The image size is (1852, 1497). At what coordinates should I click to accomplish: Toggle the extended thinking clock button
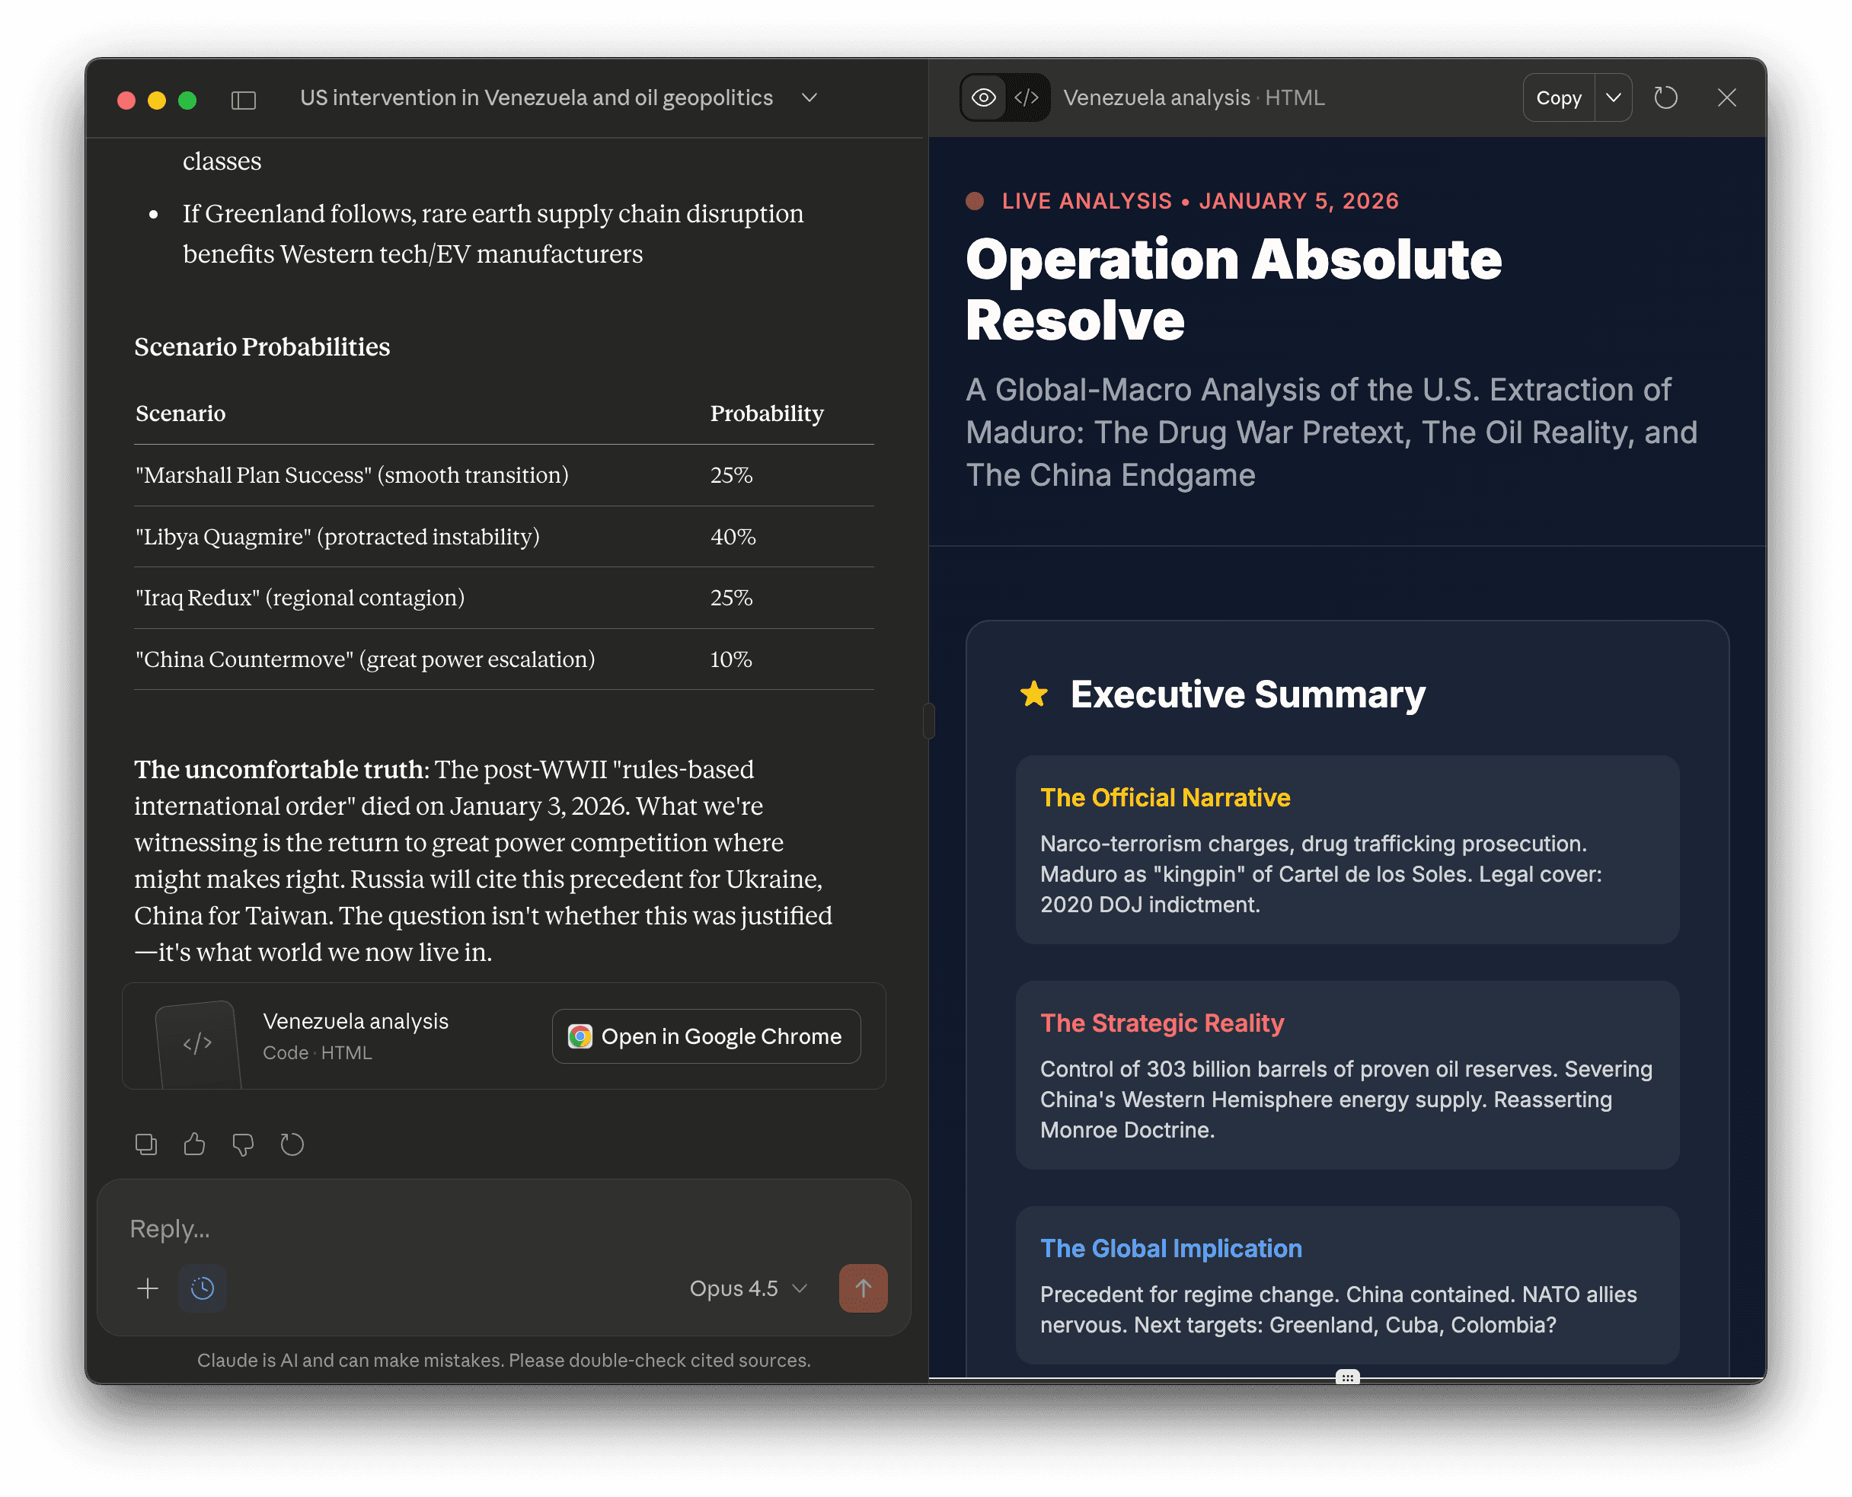click(x=203, y=1288)
